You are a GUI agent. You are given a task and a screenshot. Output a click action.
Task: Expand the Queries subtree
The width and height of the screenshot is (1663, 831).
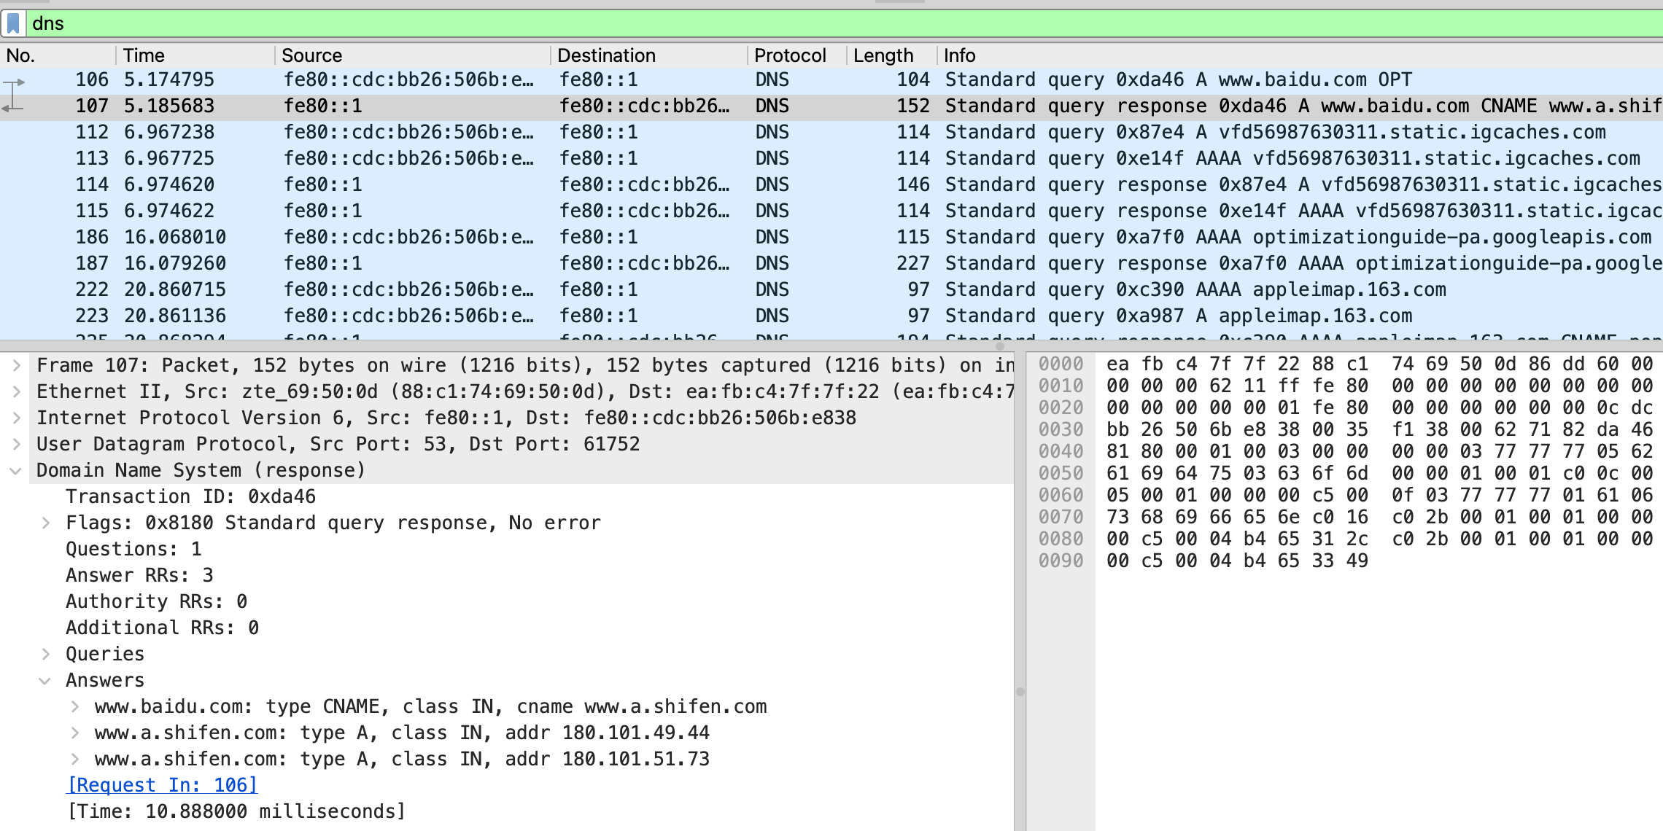point(45,654)
